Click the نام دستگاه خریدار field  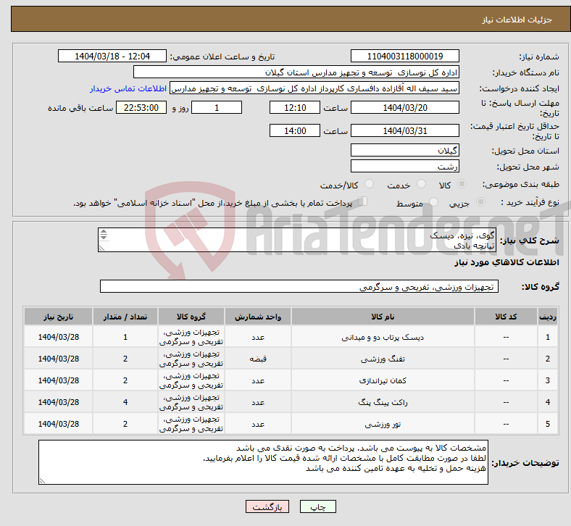[x=296, y=72]
